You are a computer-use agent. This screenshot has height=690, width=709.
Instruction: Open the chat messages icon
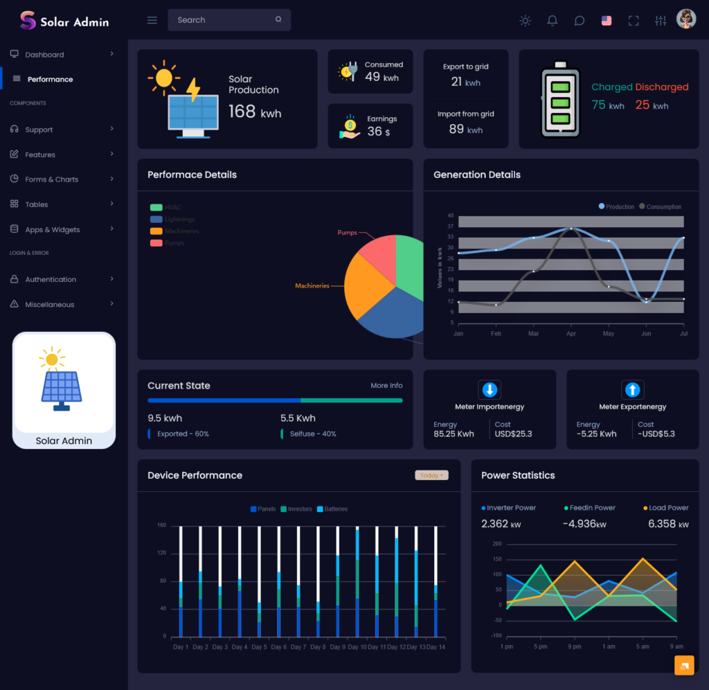580,21
